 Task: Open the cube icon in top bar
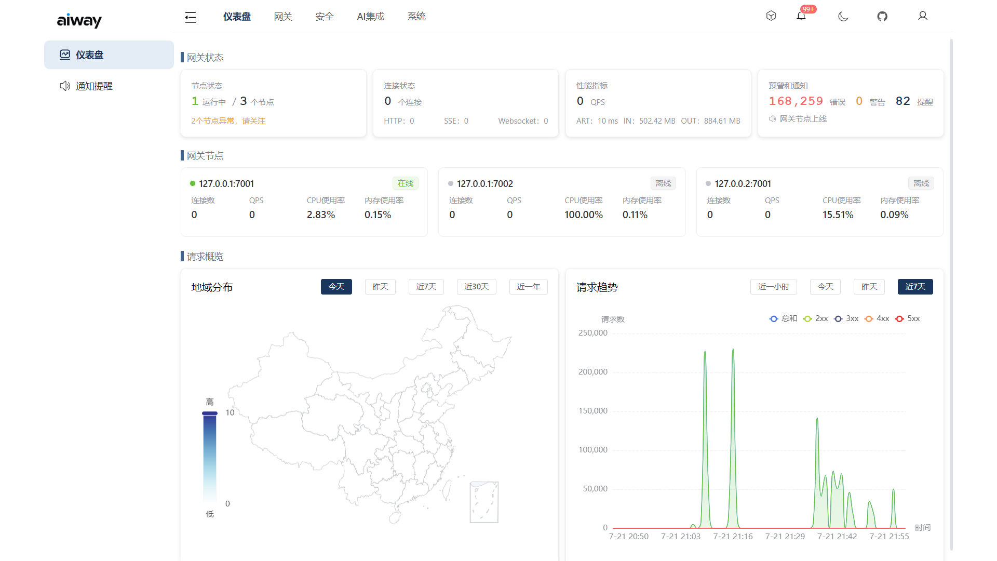tap(771, 16)
